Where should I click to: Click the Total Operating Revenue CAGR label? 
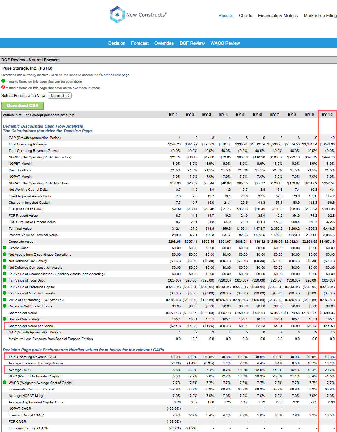click(33, 357)
